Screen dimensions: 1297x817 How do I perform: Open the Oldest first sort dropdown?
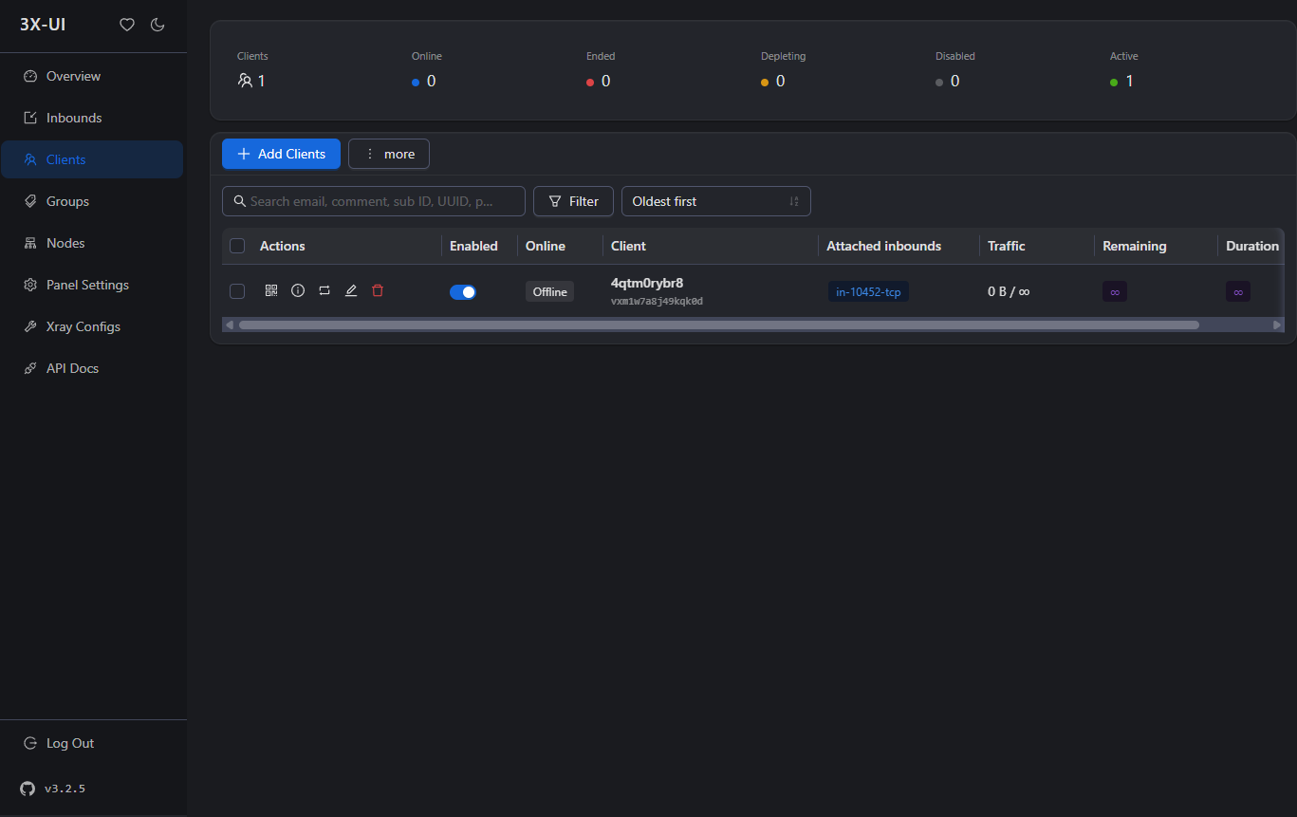click(715, 201)
